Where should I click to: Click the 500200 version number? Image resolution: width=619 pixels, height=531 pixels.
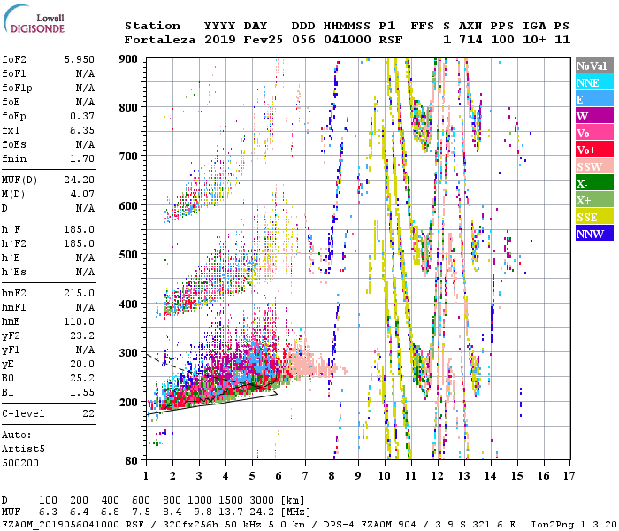coord(20,463)
